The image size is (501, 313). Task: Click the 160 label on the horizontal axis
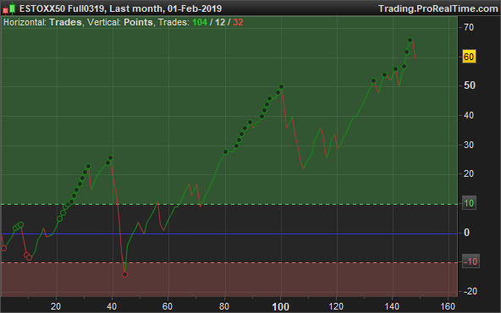(448, 306)
